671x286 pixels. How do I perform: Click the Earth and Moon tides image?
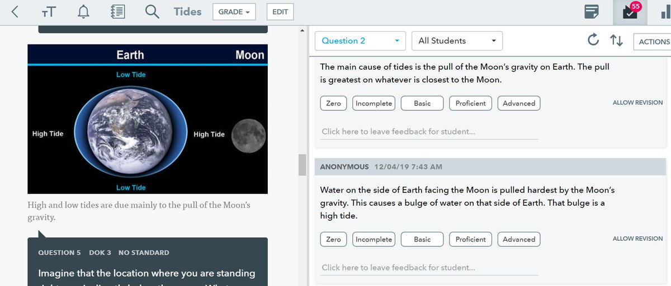[x=148, y=119]
